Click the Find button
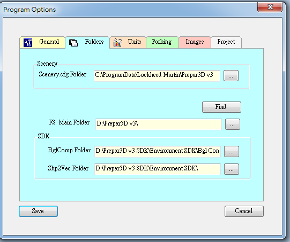The height and width of the screenshot is (242, 290). coord(221,107)
